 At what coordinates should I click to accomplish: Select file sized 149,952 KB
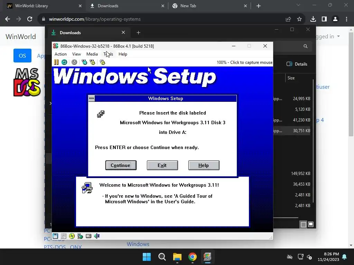(300, 174)
